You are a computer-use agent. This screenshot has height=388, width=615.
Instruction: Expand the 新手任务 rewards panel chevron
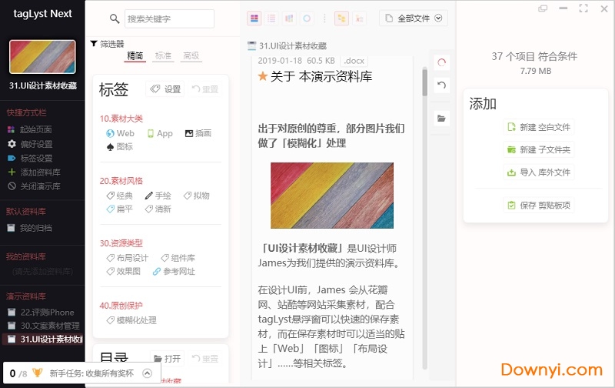coord(147,374)
